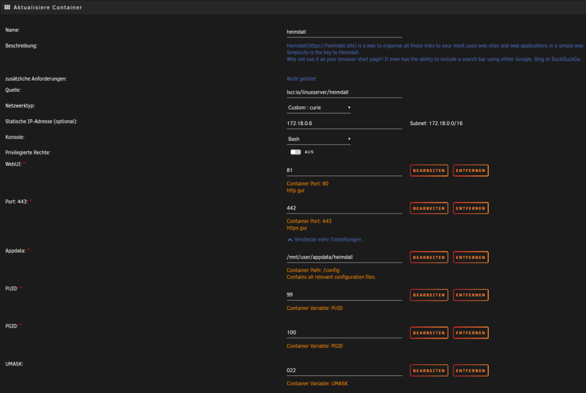This screenshot has width=586, height=393.
Task: Click the static IP field 172.18.0.6
Action: [344, 123]
